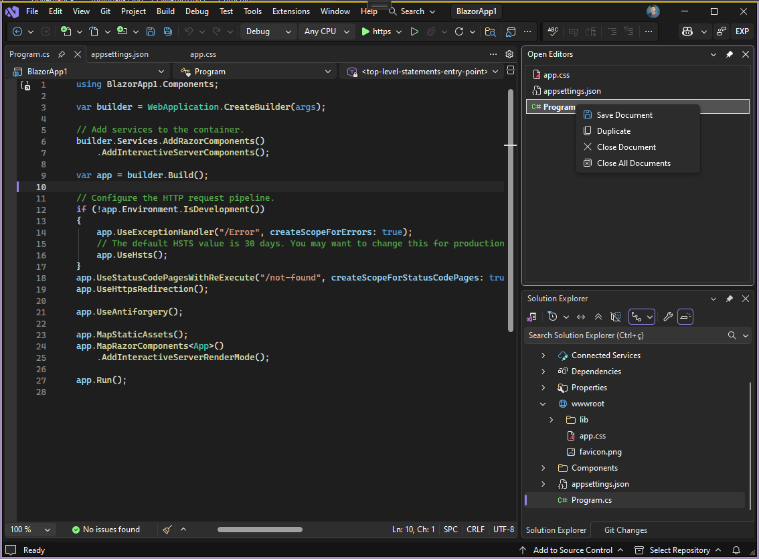Click No issues found status indicator
This screenshot has height=559, width=759.
pos(106,530)
